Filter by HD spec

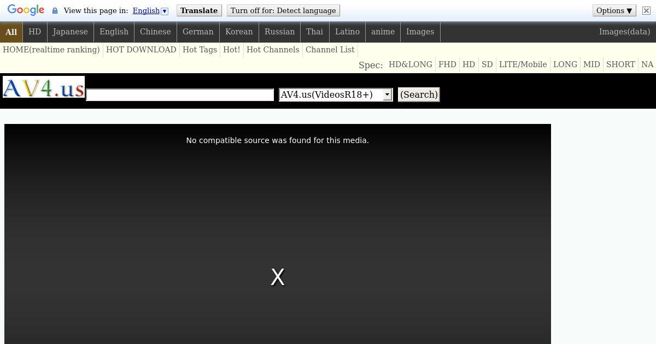(x=468, y=64)
